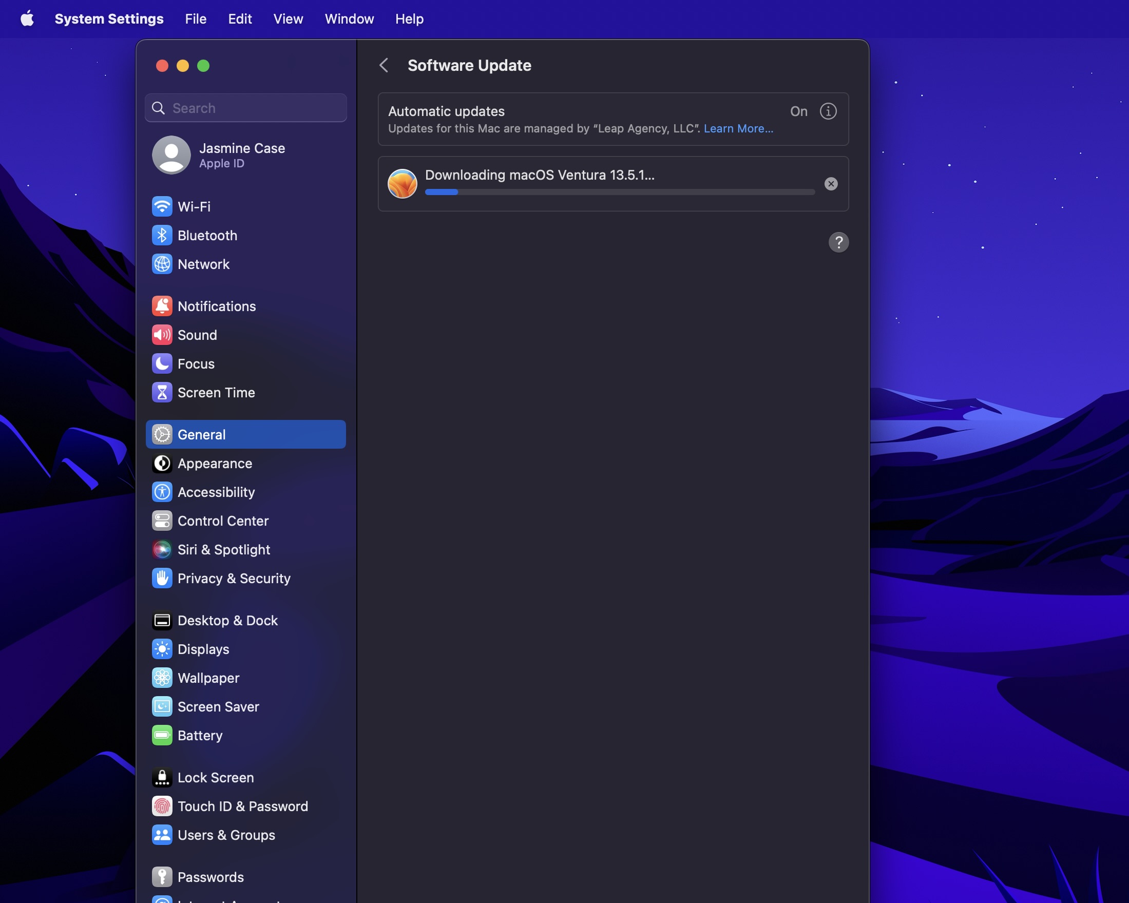1129x903 pixels.
Task: Select the Sound speaker icon
Action: pos(162,335)
